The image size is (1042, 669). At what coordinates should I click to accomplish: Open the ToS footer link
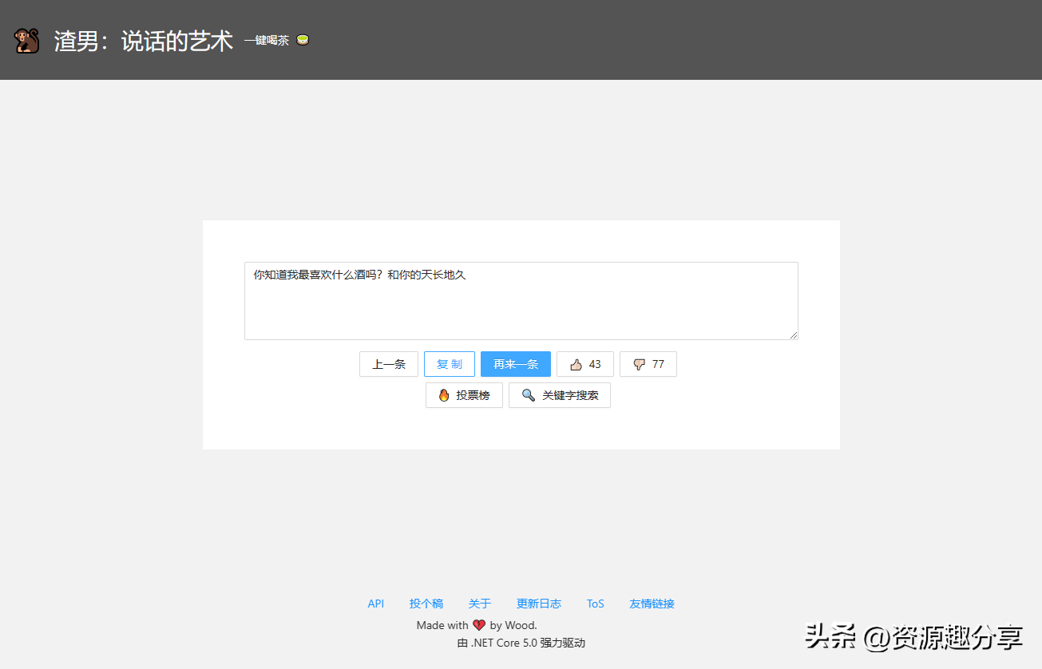point(596,604)
